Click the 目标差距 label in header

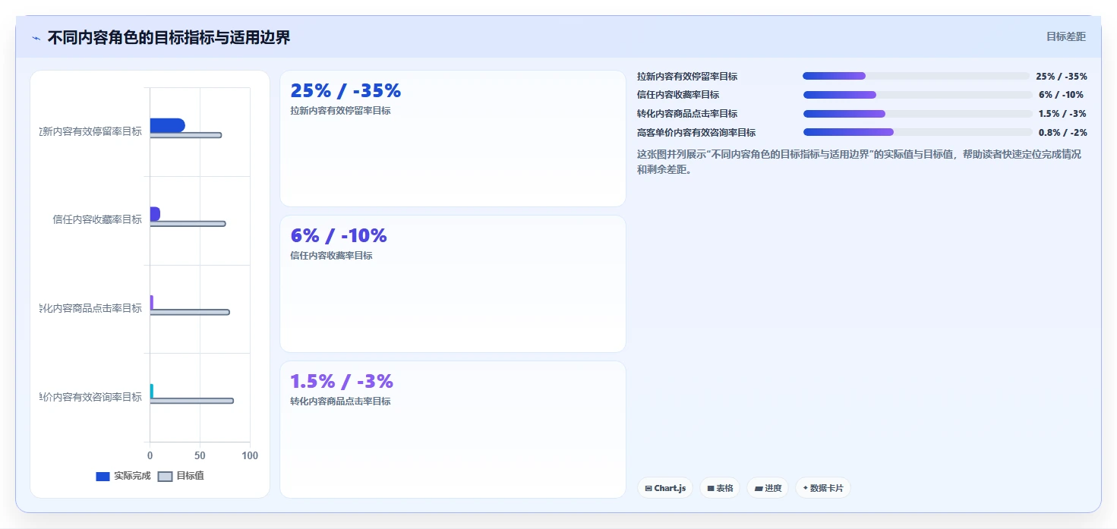pos(1066,36)
